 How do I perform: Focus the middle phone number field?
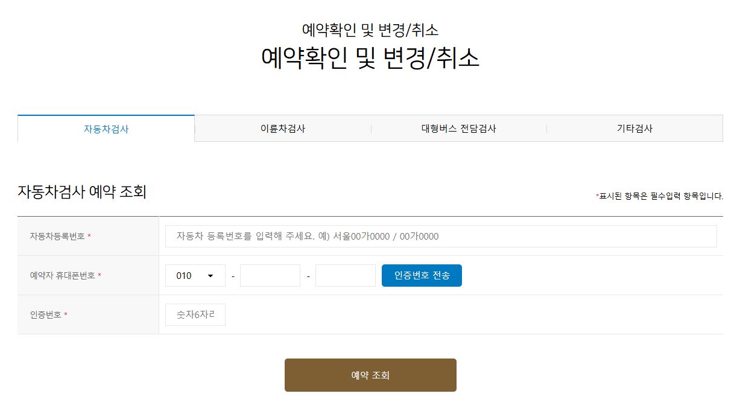(270, 275)
